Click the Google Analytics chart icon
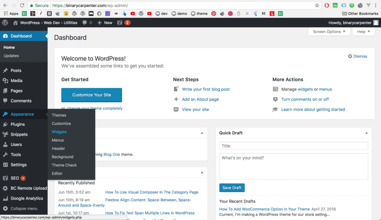381x220 pixels. coord(5,198)
